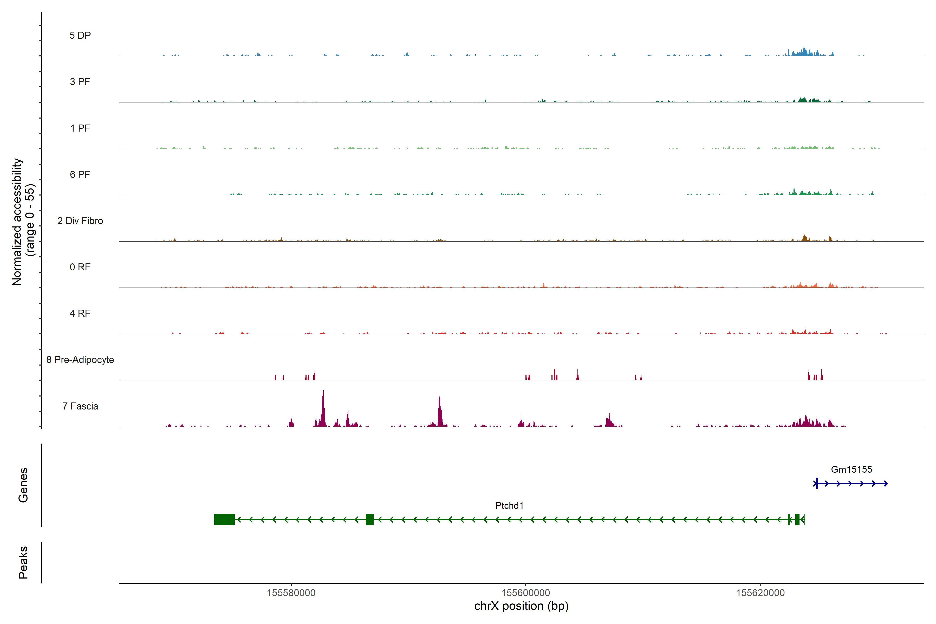Click the Gm15155 gene name
Viewport: 936px width, 624px height.
pyautogui.click(x=851, y=469)
